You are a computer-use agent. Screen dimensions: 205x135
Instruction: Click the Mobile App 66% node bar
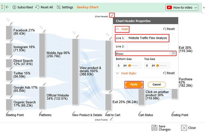point(42,55)
